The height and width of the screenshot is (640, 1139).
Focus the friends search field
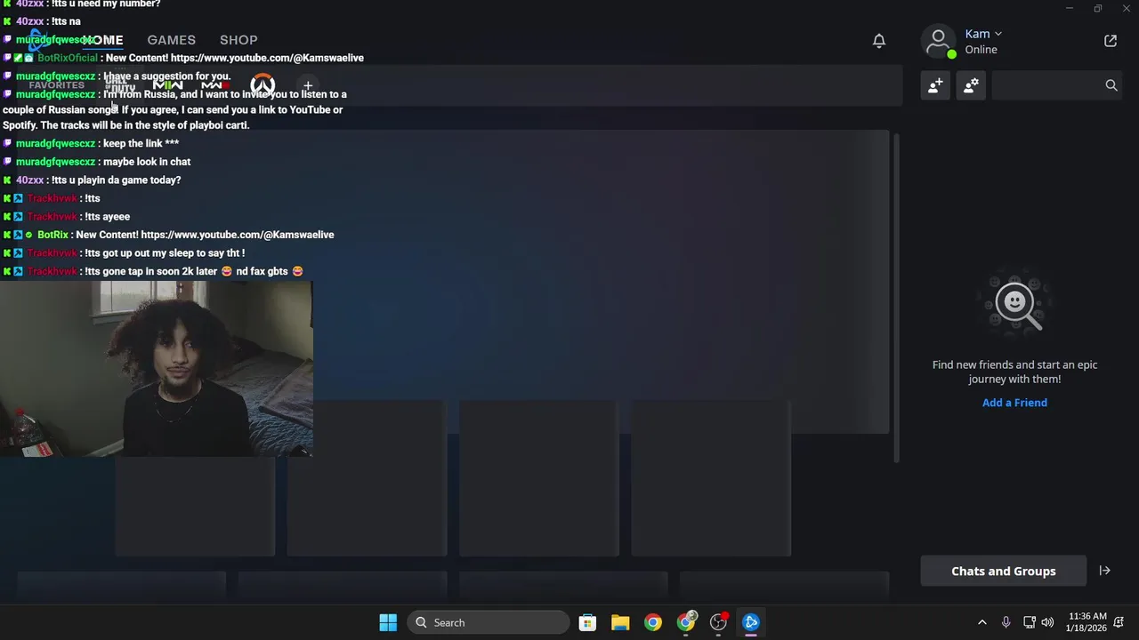[x=1057, y=85]
